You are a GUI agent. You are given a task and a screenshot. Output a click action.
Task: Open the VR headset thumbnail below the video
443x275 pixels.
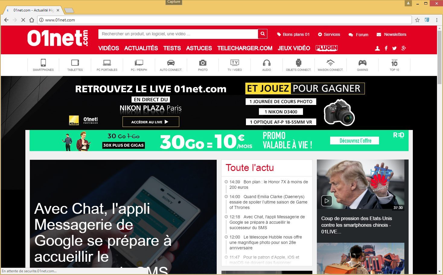coord(360,258)
